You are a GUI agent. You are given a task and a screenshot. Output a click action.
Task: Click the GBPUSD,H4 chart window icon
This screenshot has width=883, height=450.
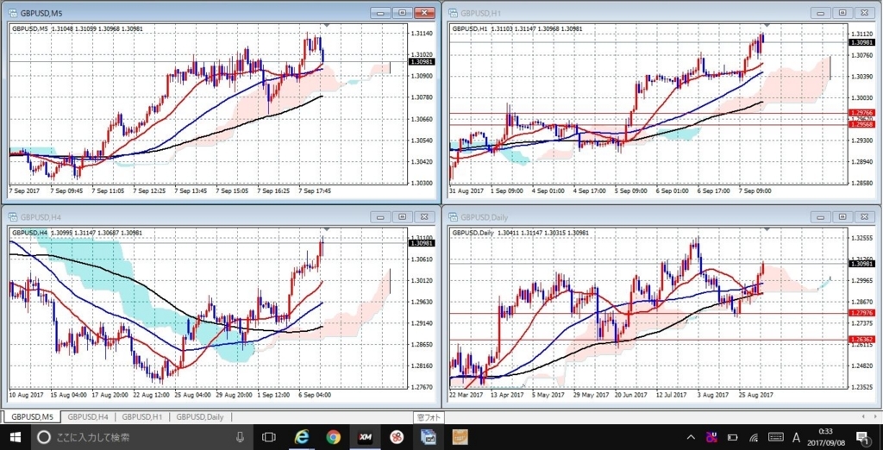coord(14,217)
